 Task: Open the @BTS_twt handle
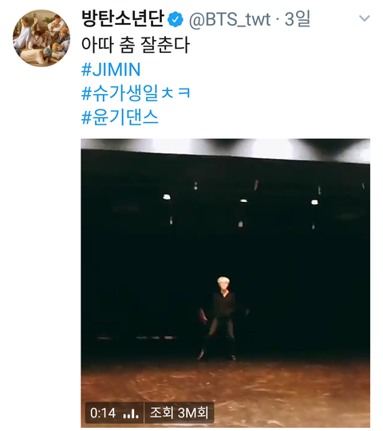point(230,20)
